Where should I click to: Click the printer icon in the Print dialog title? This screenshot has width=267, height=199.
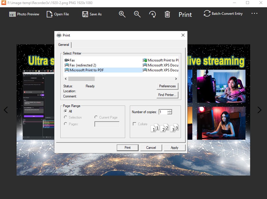[x=59, y=35]
